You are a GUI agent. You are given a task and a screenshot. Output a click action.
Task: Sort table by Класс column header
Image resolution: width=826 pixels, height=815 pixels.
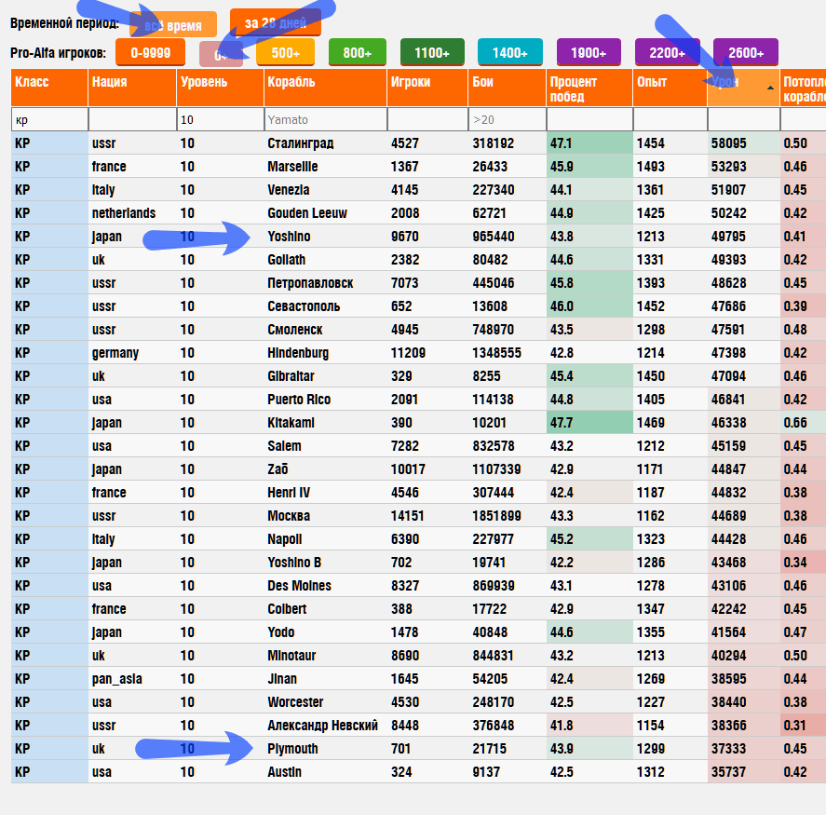[x=49, y=88]
